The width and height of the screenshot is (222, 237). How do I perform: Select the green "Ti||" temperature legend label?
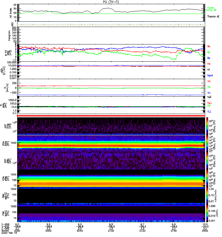209,106
